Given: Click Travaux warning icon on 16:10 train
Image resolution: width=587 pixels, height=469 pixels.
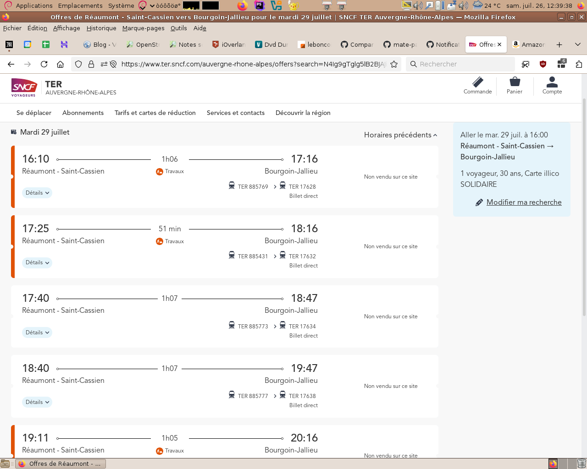Looking at the screenshot, I should pyautogui.click(x=160, y=172).
